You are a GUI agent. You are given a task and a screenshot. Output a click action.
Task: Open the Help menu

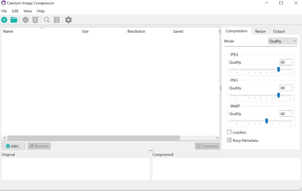pos(41,11)
